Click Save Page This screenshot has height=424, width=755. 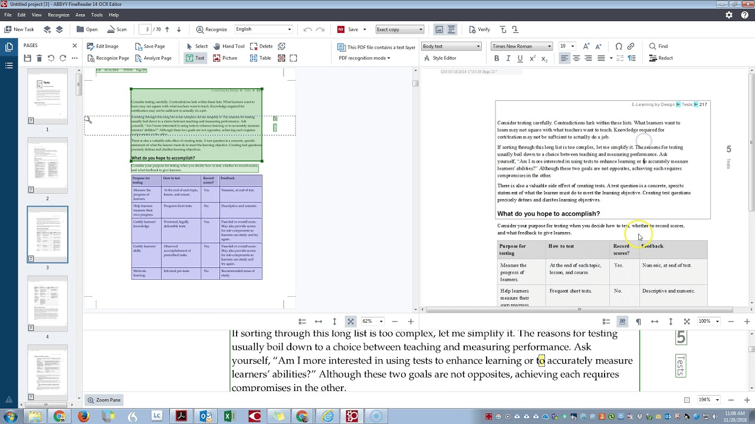[x=150, y=47]
